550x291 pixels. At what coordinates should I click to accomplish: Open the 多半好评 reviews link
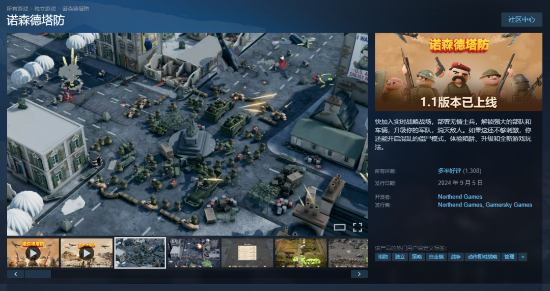[449, 171]
